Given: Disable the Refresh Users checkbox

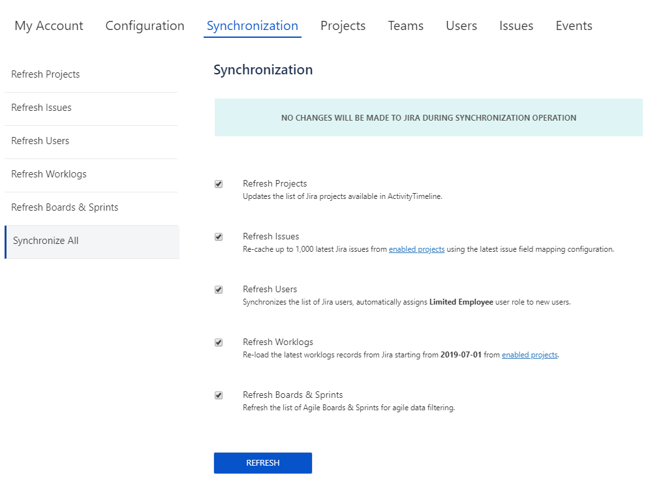Looking at the screenshot, I should pos(219,290).
